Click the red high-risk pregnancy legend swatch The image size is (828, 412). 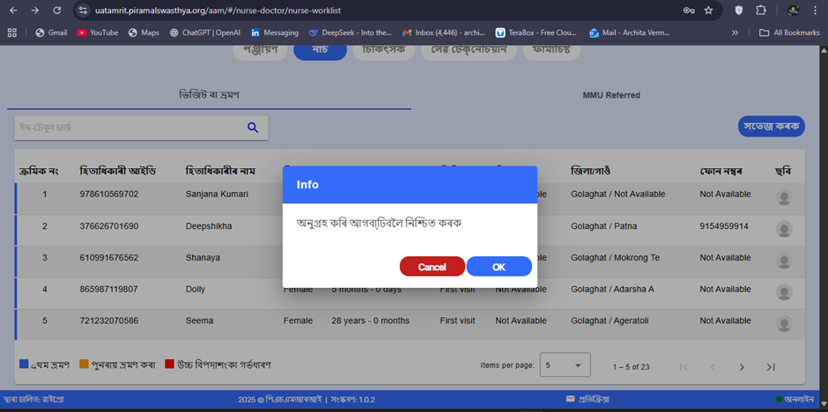tap(170, 364)
